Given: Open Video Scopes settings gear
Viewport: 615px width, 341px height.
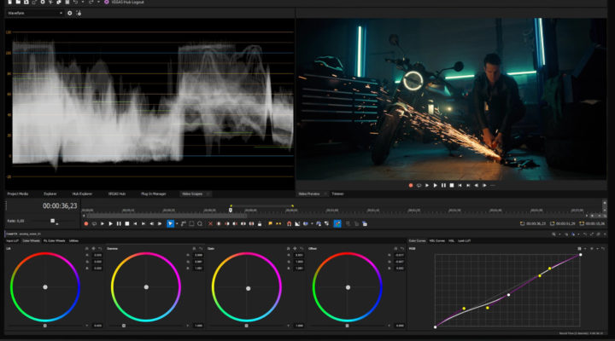Looking at the screenshot, I should (69, 13).
